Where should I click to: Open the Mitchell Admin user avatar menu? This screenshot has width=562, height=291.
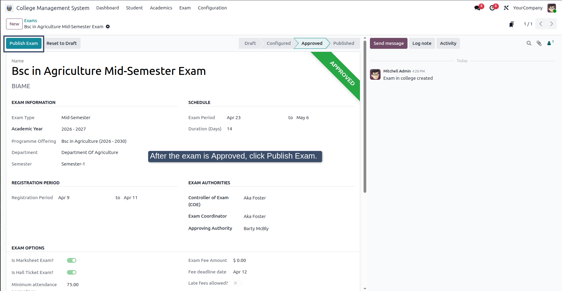[x=552, y=8]
